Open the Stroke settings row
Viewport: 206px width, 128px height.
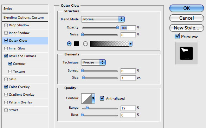click(25, 110)
